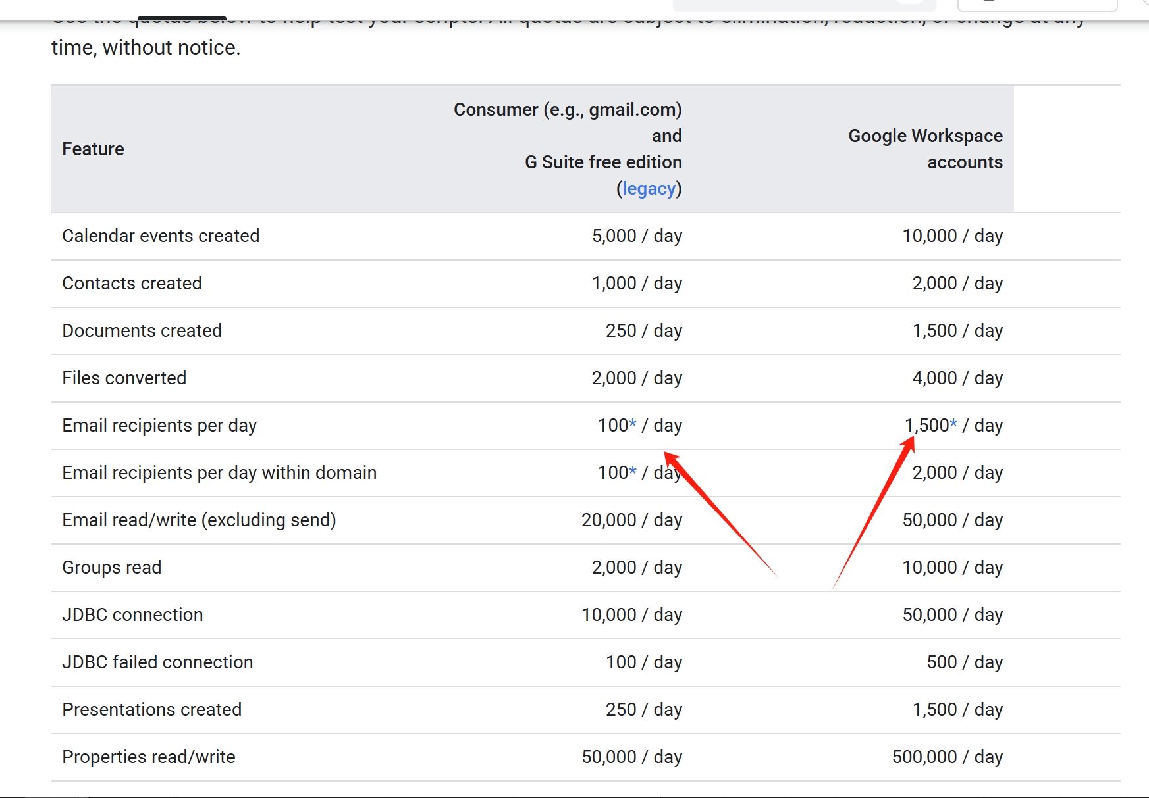This screenshot has height=798, width=1149.
Task: Select the "50,000 / day" Properties read/write consumer value
Action: [x=631, y=757]
